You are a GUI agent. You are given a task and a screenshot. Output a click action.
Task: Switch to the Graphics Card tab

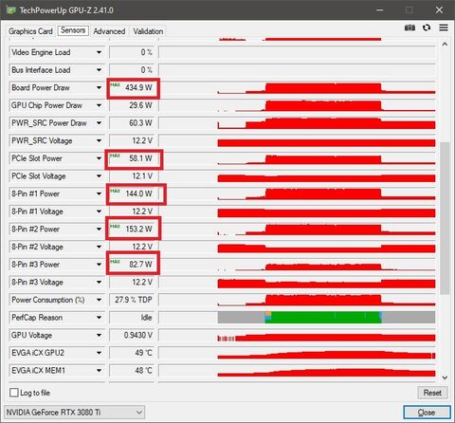[x=30, y=31]
